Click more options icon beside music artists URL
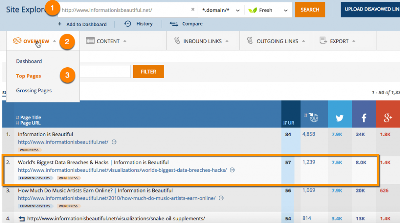The width and height of the screenshot is (400, 223). 221,198
